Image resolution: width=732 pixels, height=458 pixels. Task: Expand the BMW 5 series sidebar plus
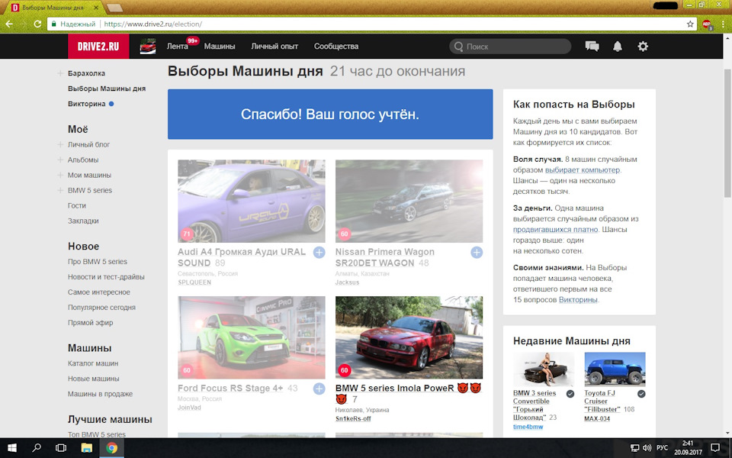coord(60,191)
